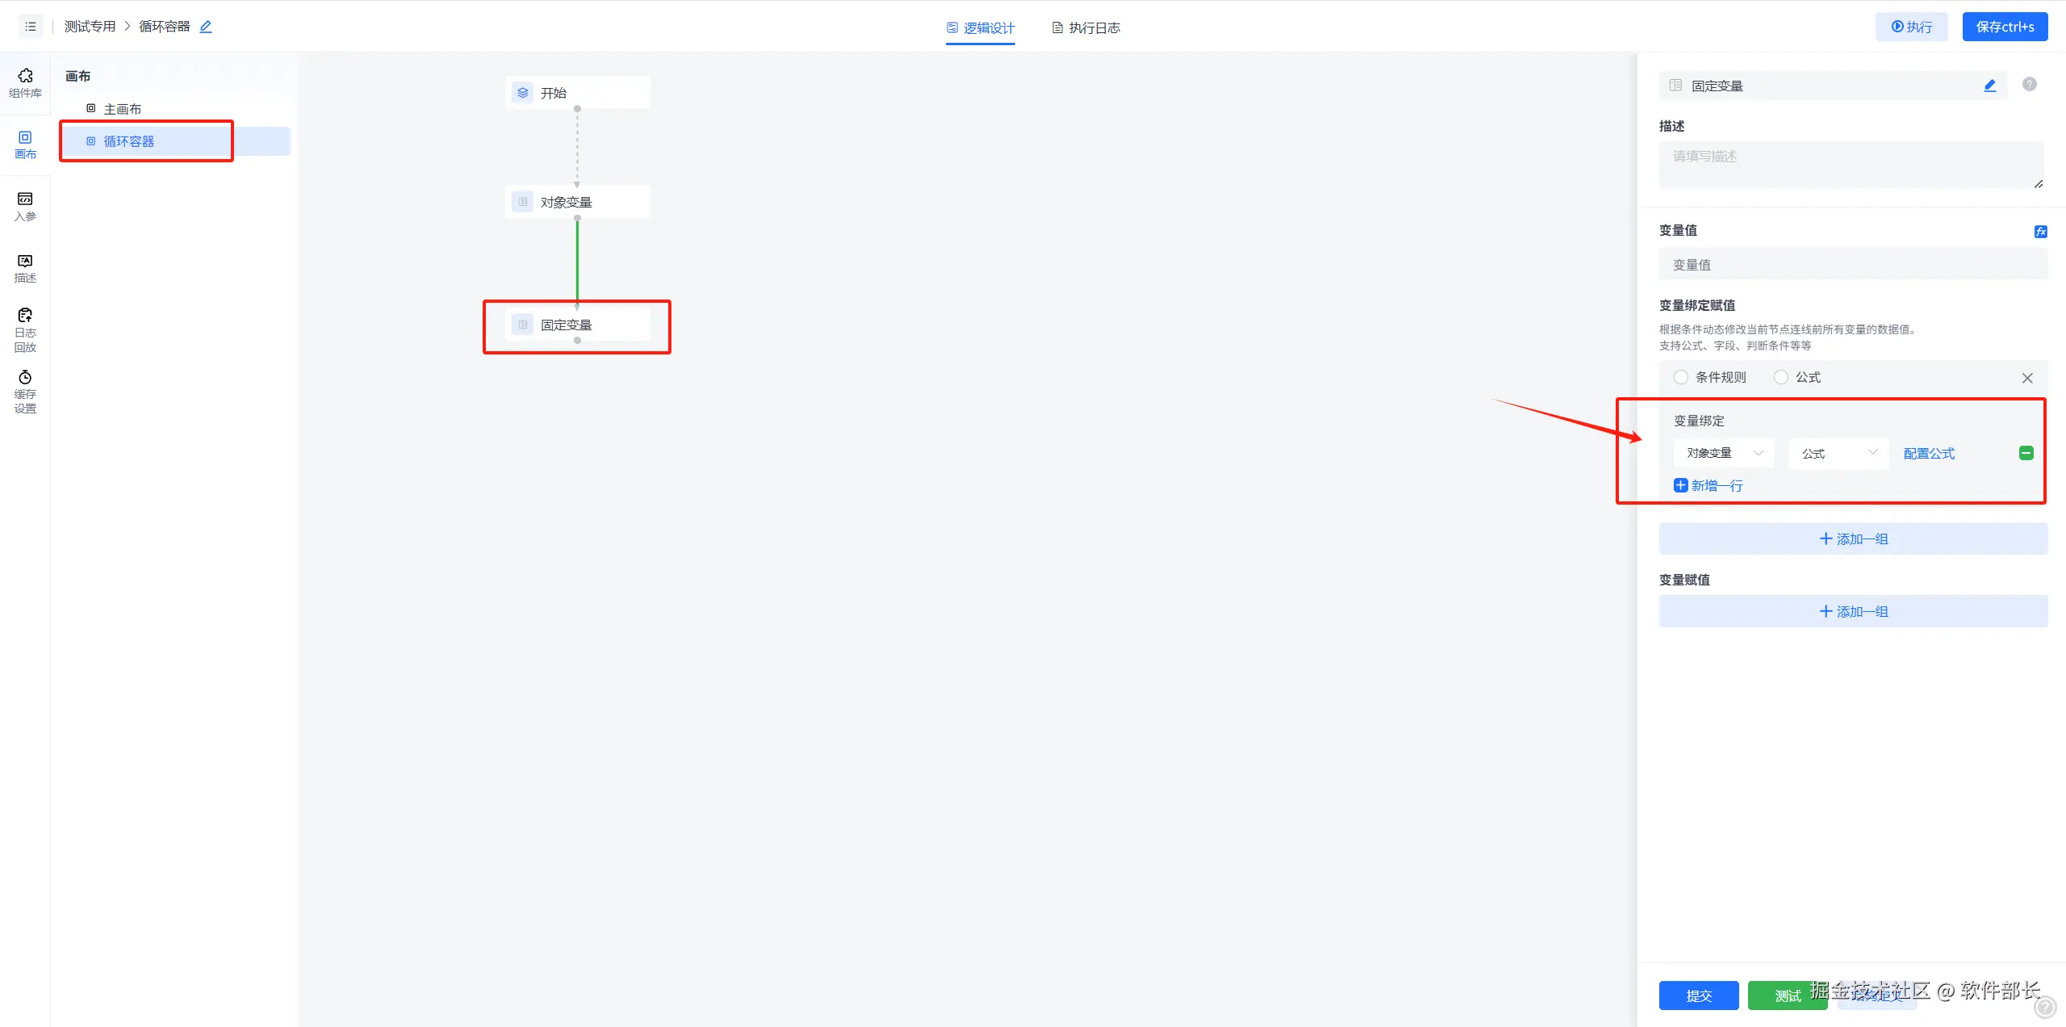
Task: Click the green minus icon to remove binding row
Action: click(x=2026, y=453)
